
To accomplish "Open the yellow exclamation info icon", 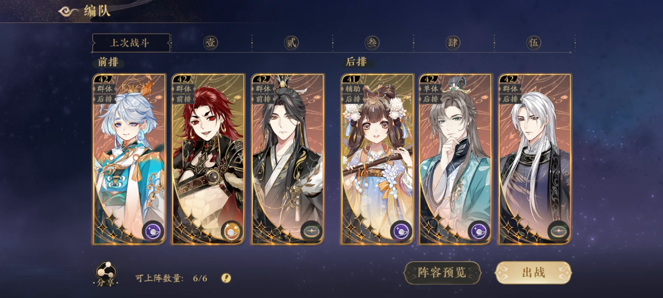I will pos(226,278).
